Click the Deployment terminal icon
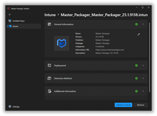 [49, 65]
